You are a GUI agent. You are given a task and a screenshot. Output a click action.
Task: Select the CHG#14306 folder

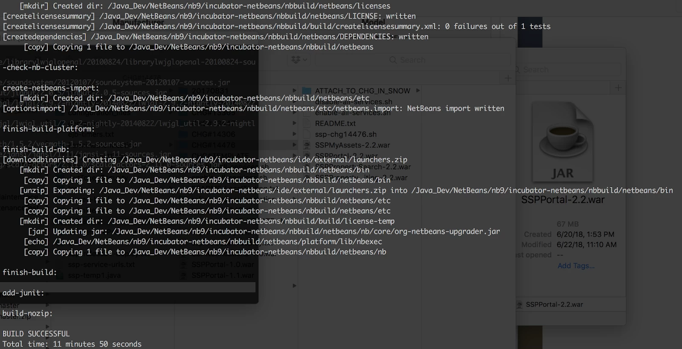(x=213, y=134)
